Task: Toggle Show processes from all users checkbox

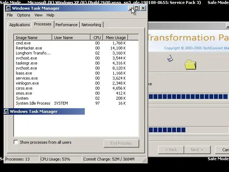Action: (16, 142)
